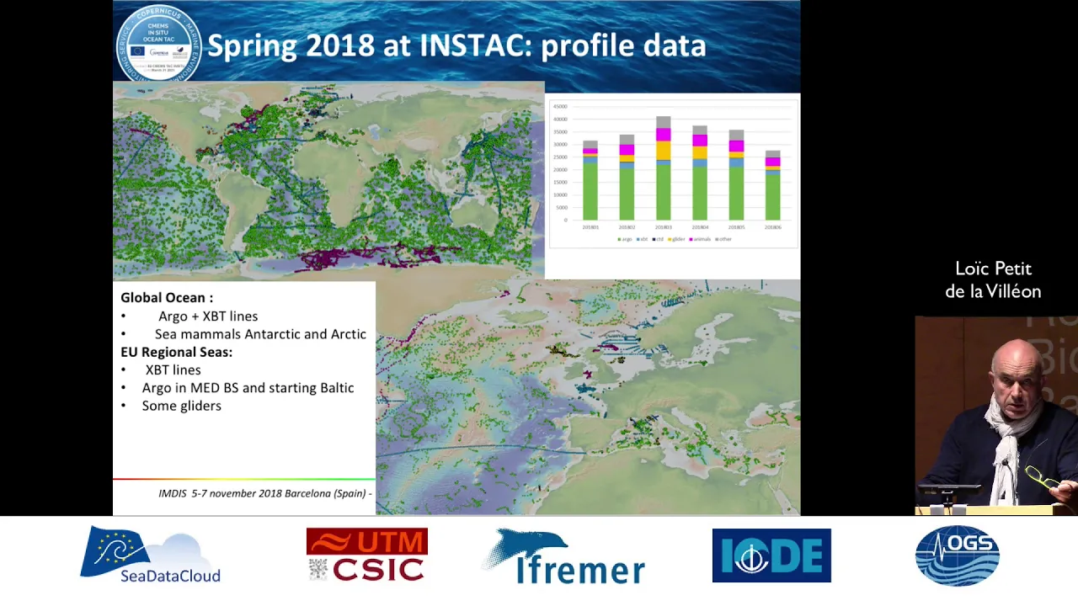Click the European regional seas map
Viewport: 1078px width, 606px height.
[x=588, y=397]
